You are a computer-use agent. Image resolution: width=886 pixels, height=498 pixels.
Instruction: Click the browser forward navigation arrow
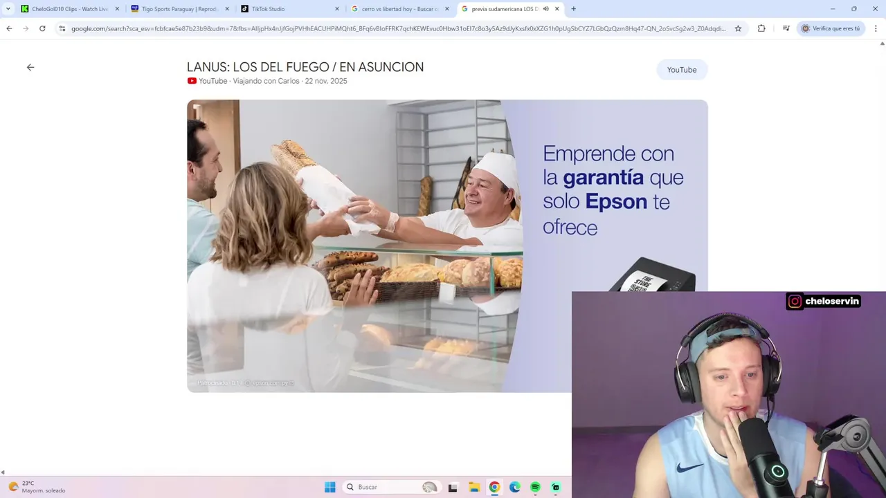coord(26,28)
